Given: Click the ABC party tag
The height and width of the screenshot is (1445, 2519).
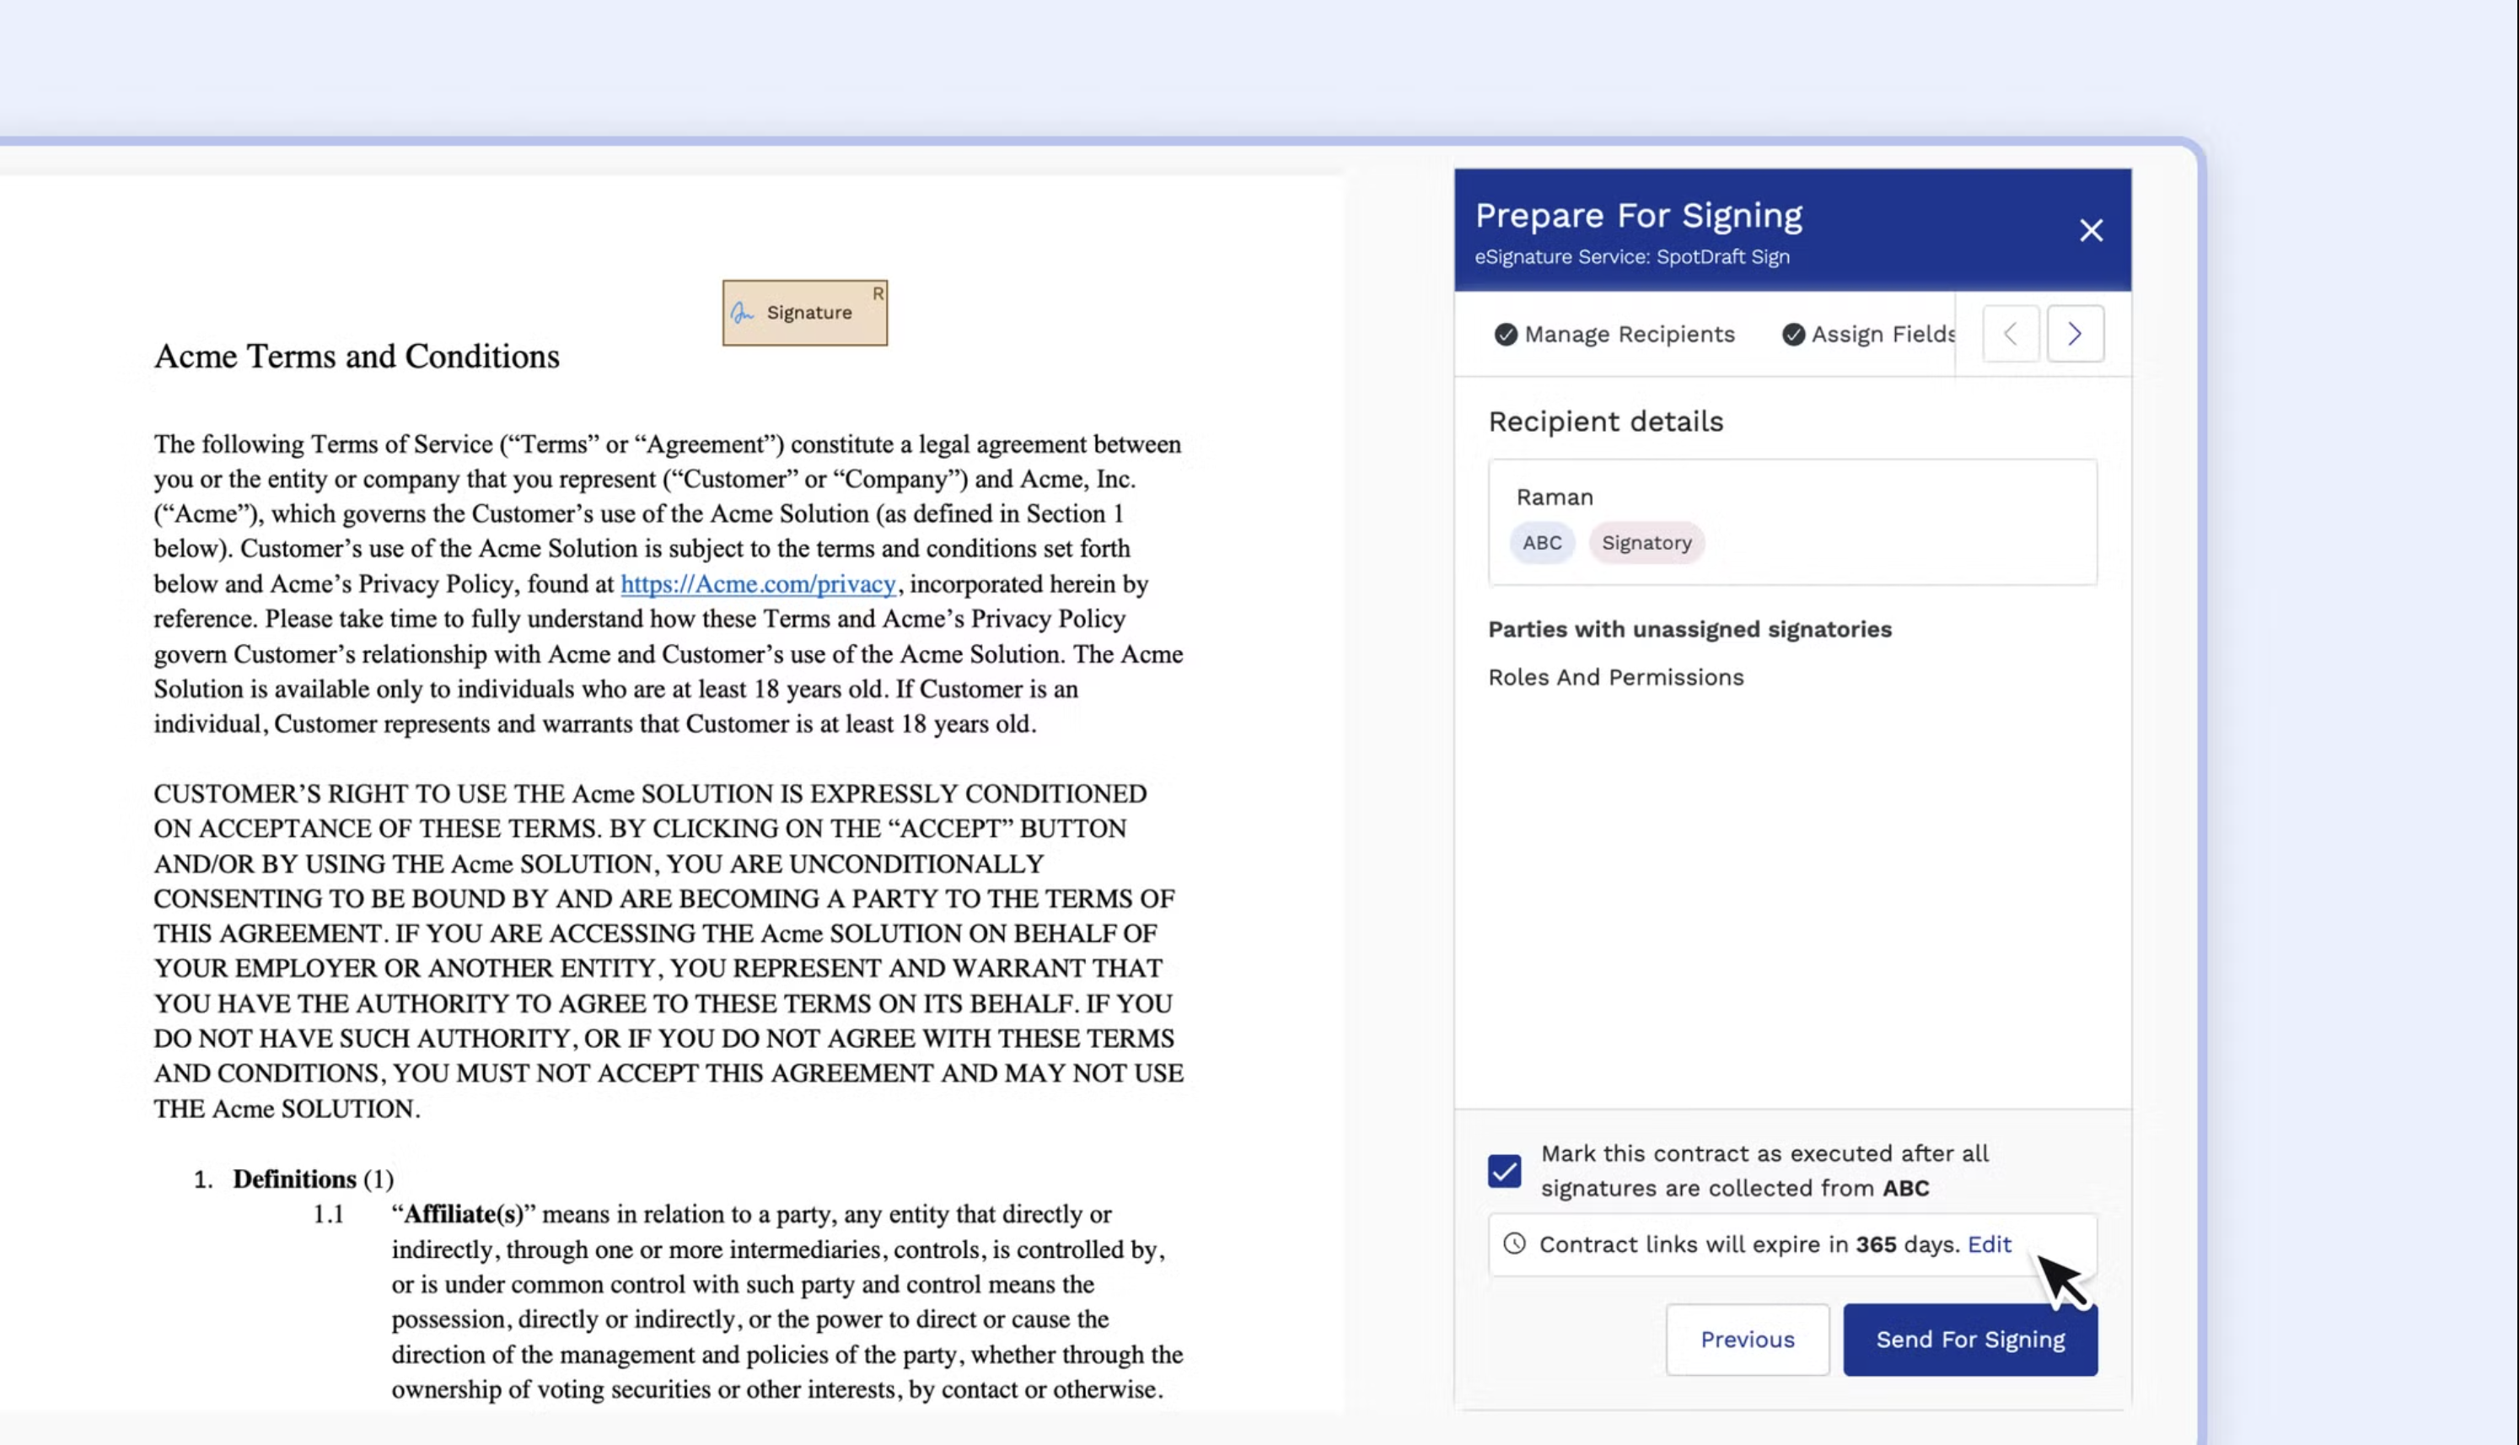Looking at the screenshot, I should point(1542,543).
